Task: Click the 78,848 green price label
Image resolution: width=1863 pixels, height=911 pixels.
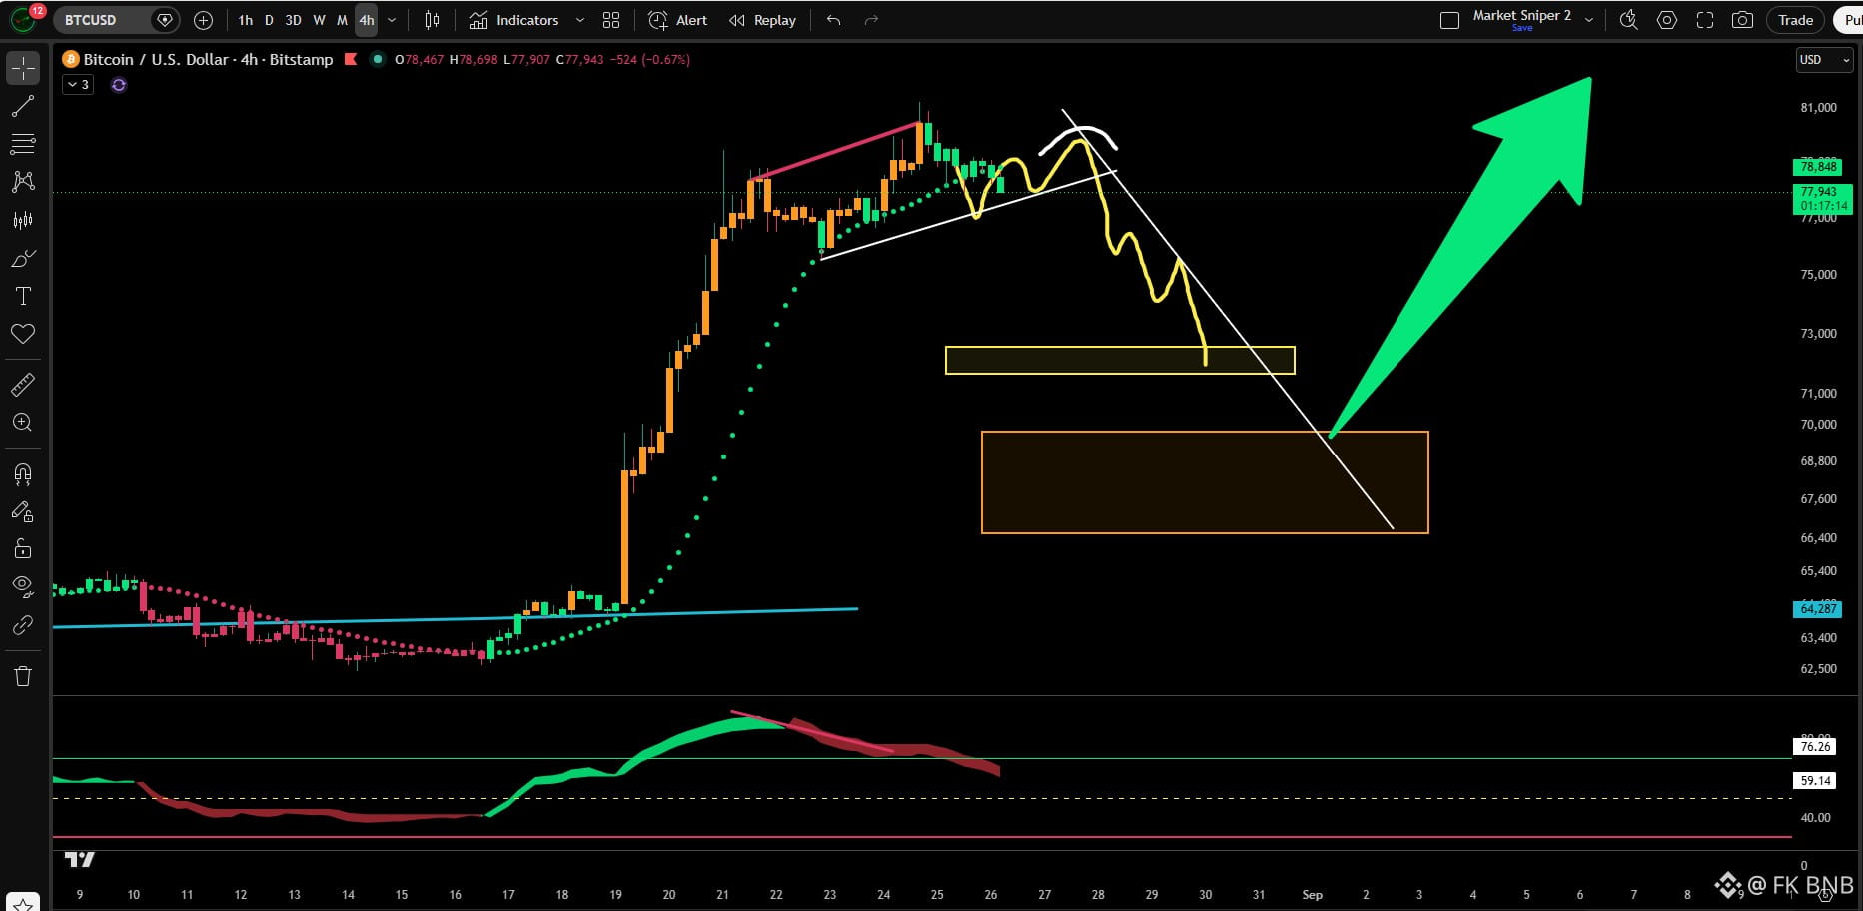Action: (1818, 167)
